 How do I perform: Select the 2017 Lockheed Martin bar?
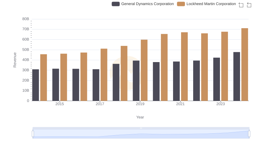104,75
